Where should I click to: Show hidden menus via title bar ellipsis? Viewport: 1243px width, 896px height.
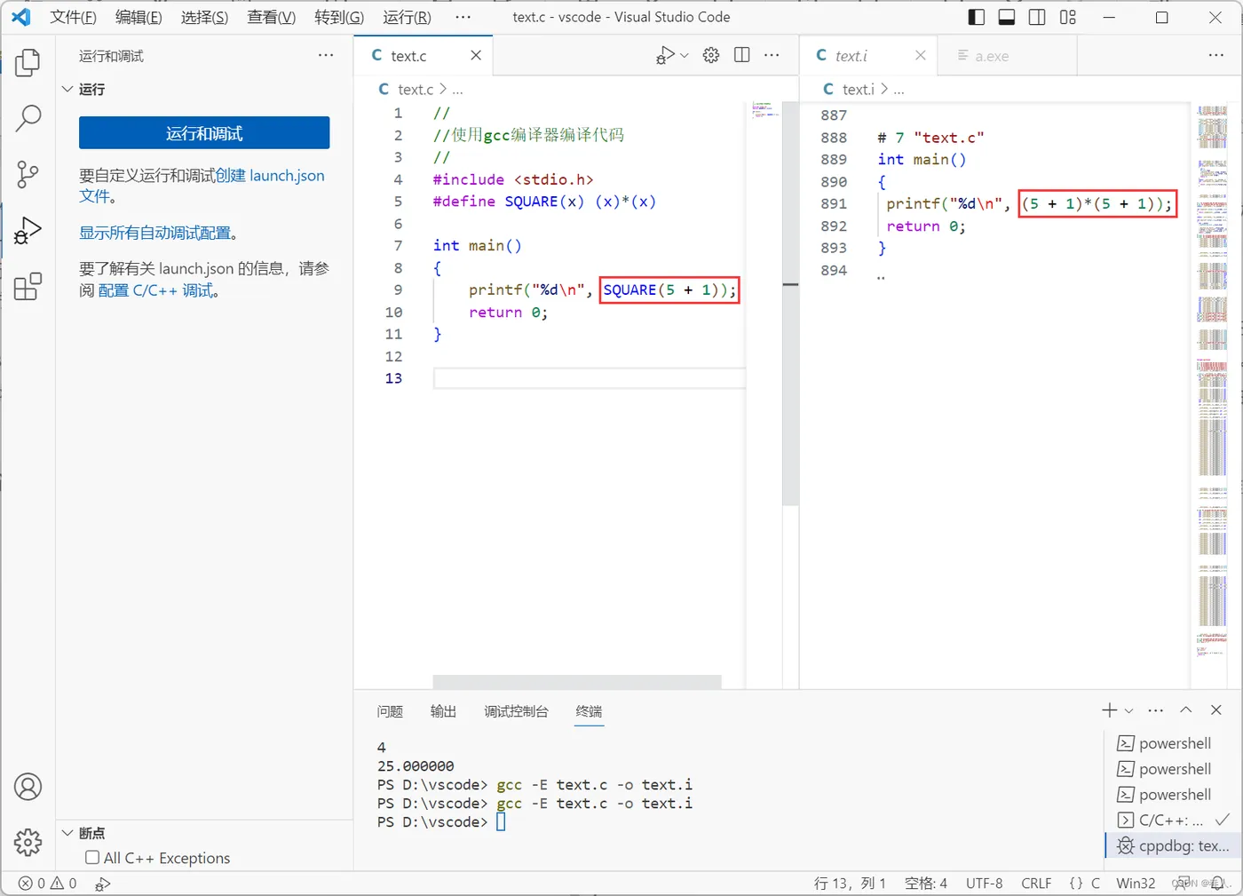click(x=463, y=17)
